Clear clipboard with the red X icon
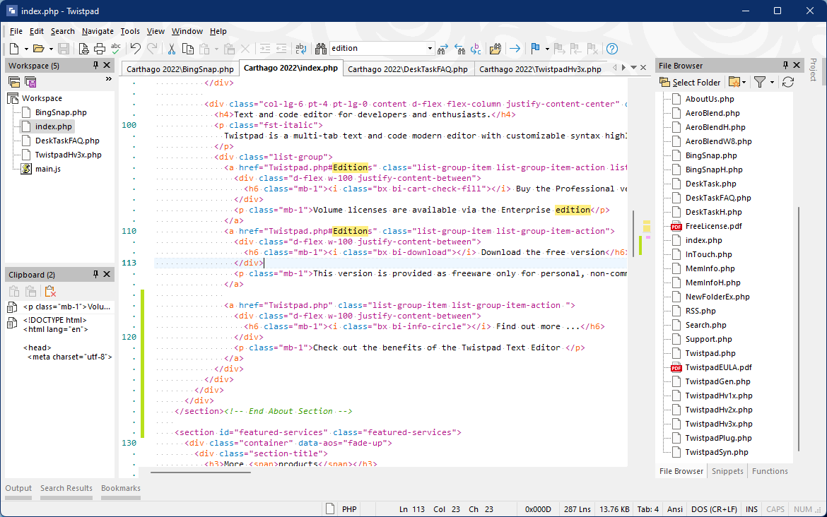827x517 pixels. pyautogui.click(x=49, y=291)
